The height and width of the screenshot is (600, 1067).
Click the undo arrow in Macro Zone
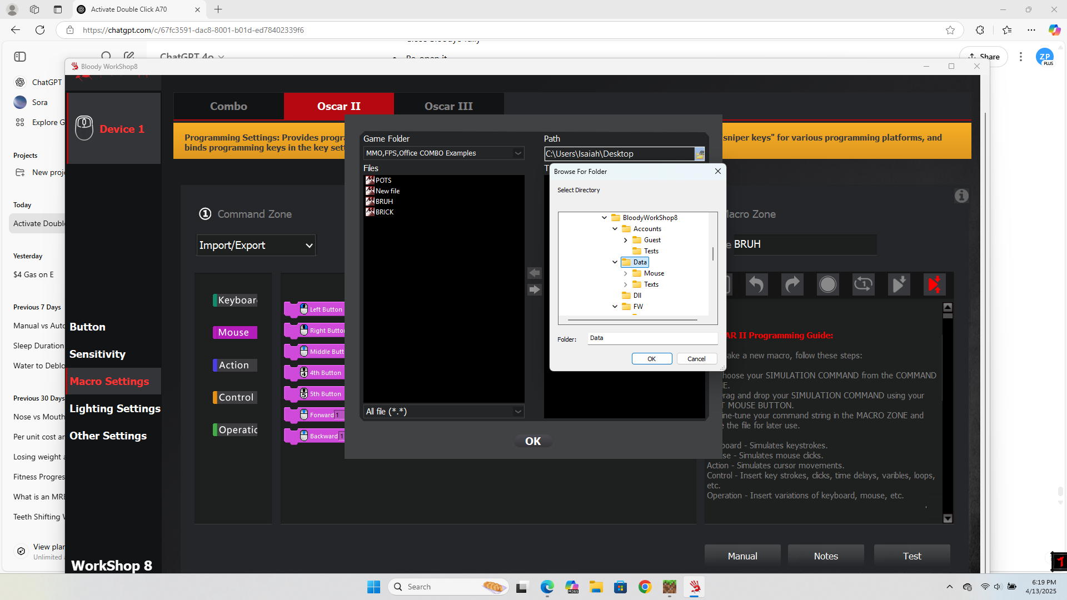tap(756, 284)
